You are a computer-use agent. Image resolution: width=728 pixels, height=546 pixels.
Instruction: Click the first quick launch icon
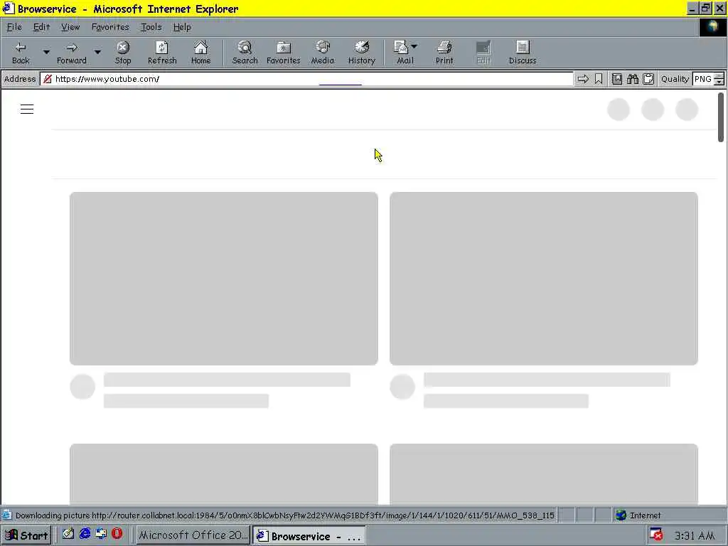pos(68,534)
